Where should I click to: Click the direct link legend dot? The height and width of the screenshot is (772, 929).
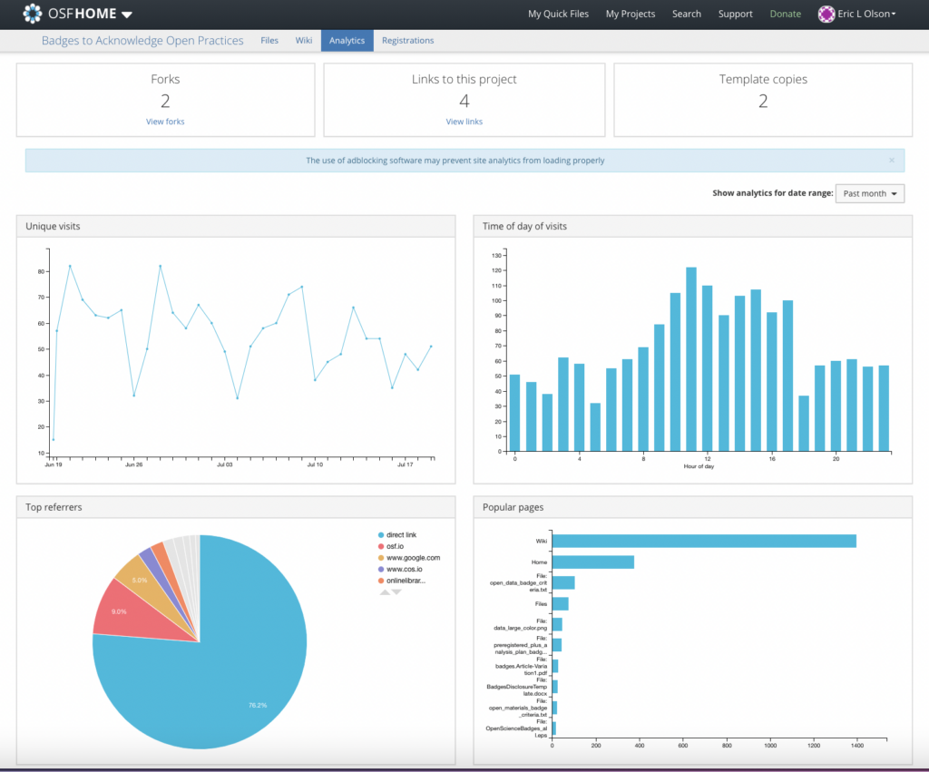coord(381,535)
